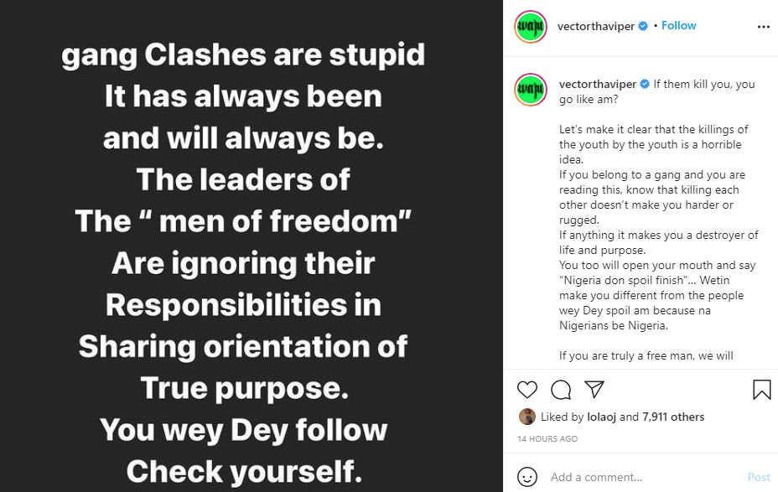Open the three-dot more options menu

click(763, 26)
